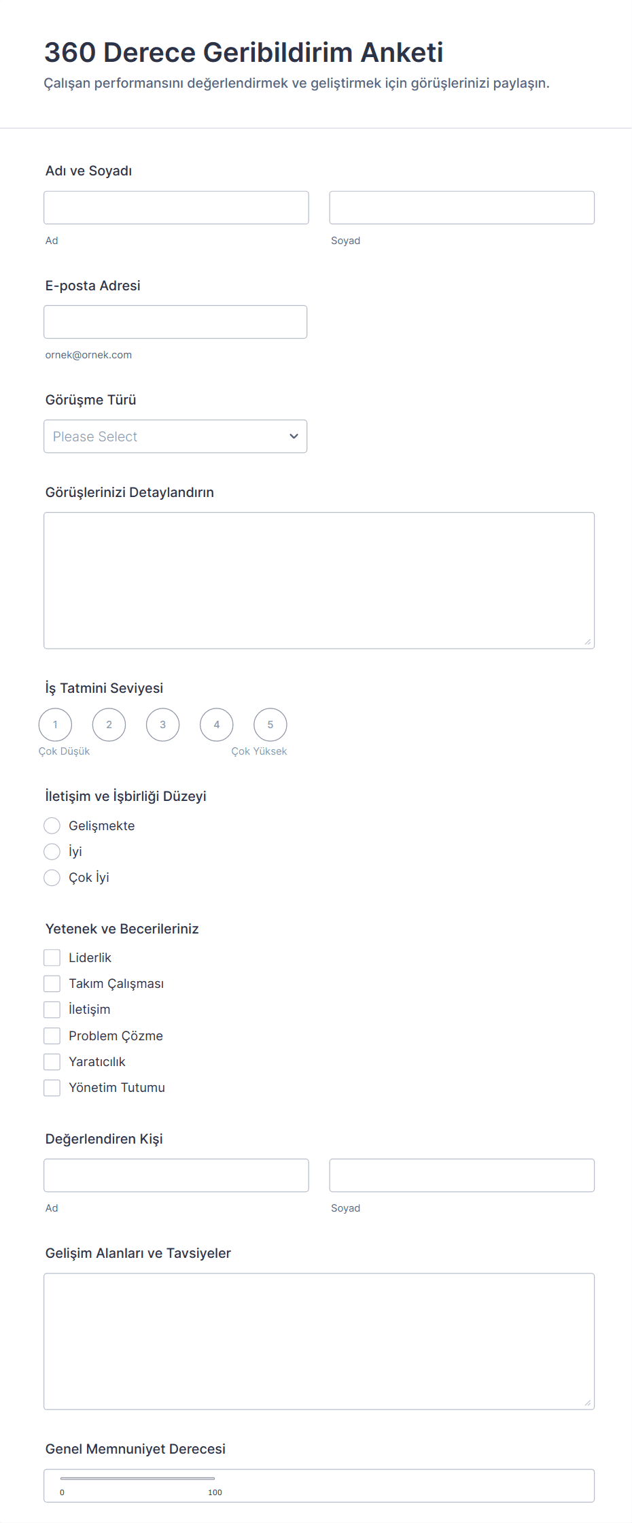The width and height of the screenshot is (632, 1523).
Task: Select rating 1 for İş Tatmini Seviyesi
Action: [55, 724]
